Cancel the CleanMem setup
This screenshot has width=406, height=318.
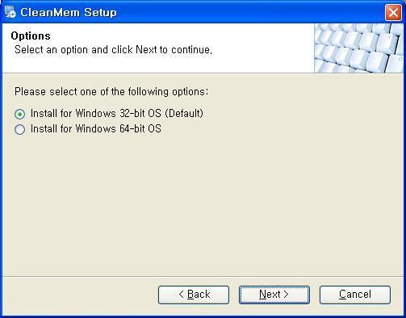click(355, 295)
